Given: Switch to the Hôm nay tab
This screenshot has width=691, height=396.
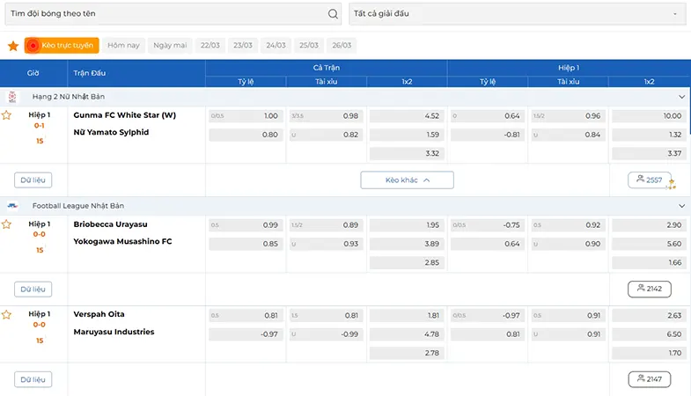Looking at the screenshot, I should point(123,46).
